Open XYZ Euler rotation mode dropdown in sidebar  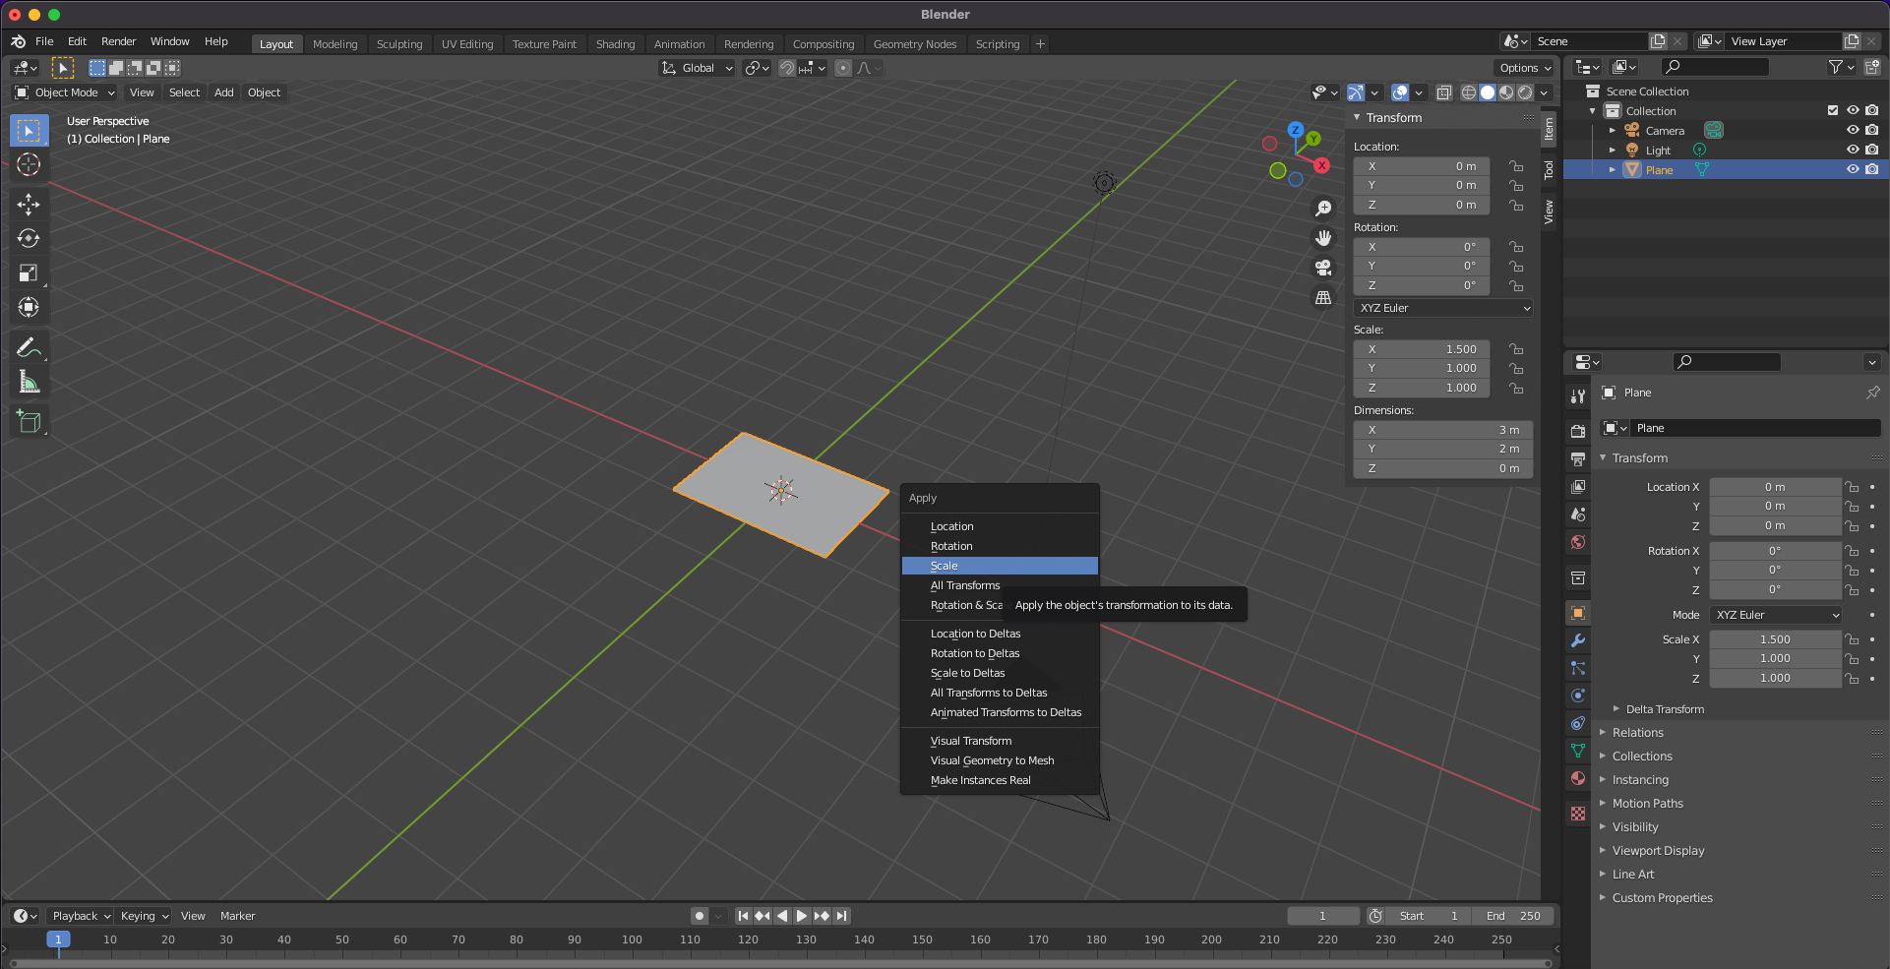(x=1443, y=308)
